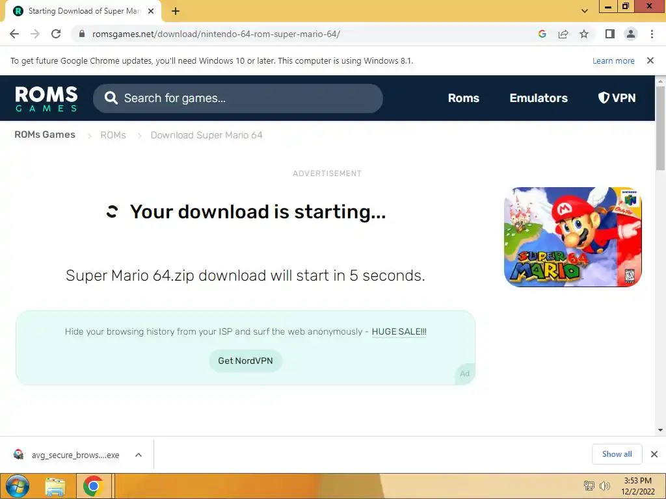Click the volume speaker tray icon

(x=604, y=486)
